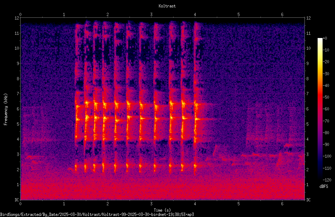
Task: Click the '-90' colorbar label
Action: (326, 145)
